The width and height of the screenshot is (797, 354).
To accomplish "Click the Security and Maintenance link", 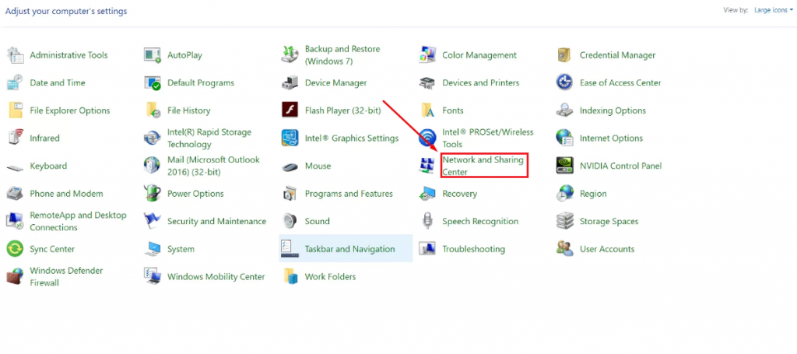I will tap(216, 222).
